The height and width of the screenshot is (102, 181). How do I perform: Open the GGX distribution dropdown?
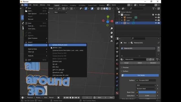(x=146, y=85)
